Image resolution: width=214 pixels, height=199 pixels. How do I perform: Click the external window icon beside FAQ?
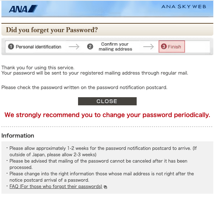coord(105,187)
